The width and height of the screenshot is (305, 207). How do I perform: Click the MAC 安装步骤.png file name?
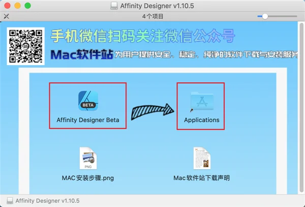pyautogui.click(x=88, y=178)
